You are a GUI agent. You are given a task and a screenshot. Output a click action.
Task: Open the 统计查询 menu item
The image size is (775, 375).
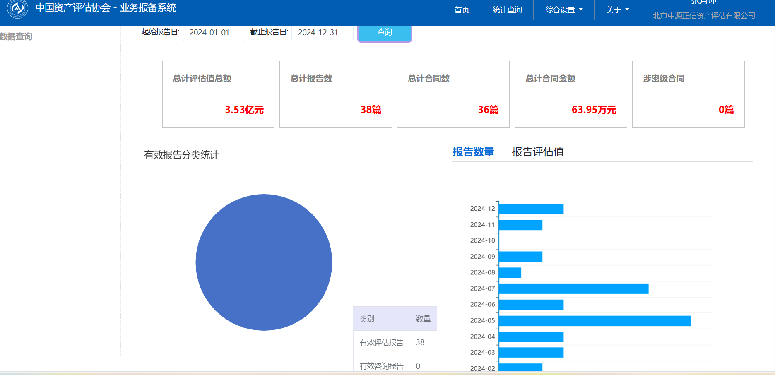click(x=507, y=10)
